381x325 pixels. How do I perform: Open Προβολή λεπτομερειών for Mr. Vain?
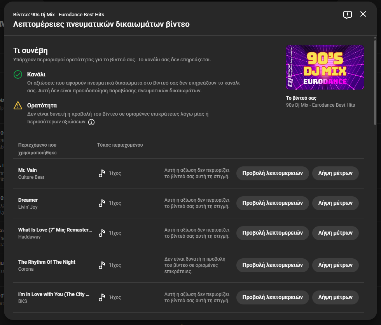click(x=272, y=173)
